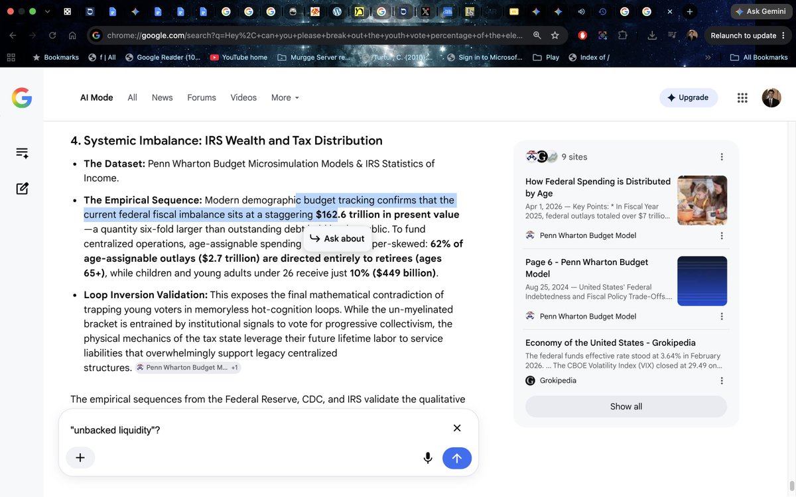This screenshot has width=796, height=497.
Task: Bookmark this page with the star
Action: click(x=555, y=36)
